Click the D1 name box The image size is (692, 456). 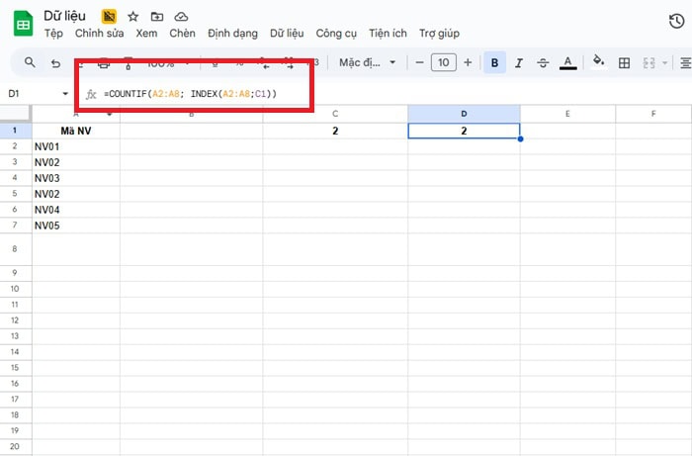(x=31, y=94)
